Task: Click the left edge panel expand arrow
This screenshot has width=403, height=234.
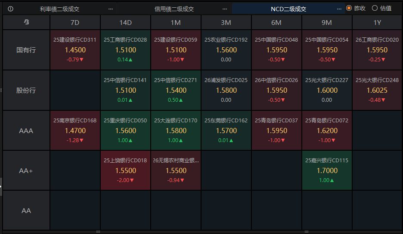Action: [x=1, y=187]
